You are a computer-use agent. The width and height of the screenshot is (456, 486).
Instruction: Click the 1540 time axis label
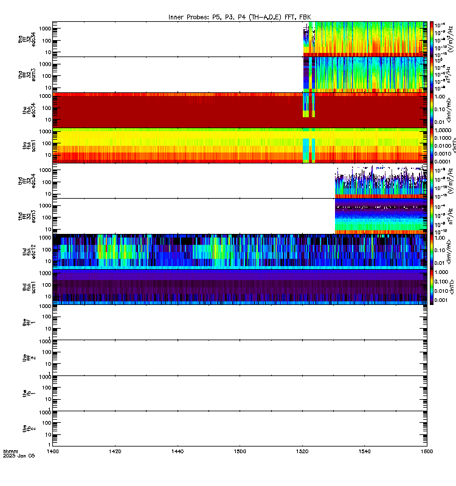point(364,451)
